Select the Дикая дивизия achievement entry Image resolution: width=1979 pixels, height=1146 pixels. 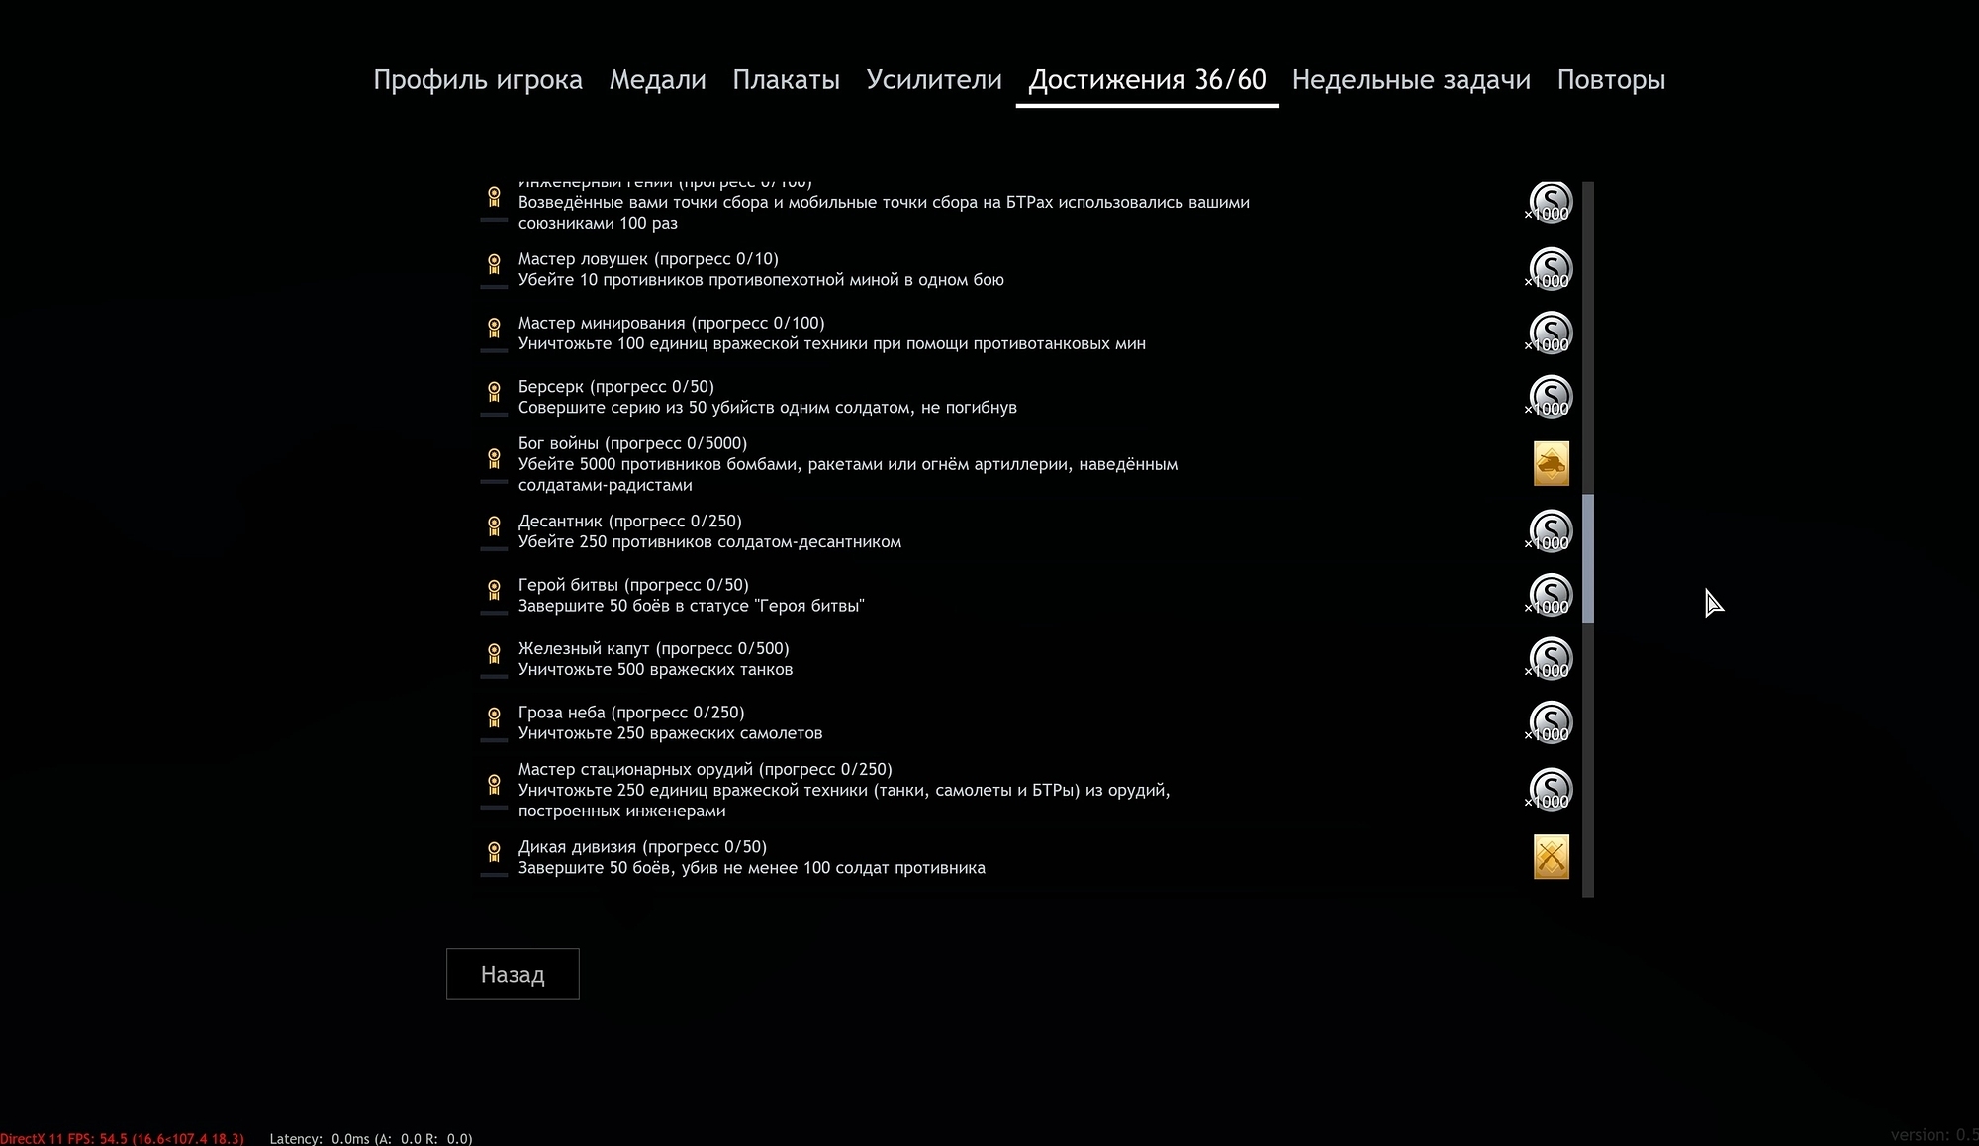pos(751,857)
